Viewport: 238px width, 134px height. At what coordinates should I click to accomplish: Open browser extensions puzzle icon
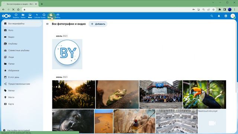click(x=220, y=9)
